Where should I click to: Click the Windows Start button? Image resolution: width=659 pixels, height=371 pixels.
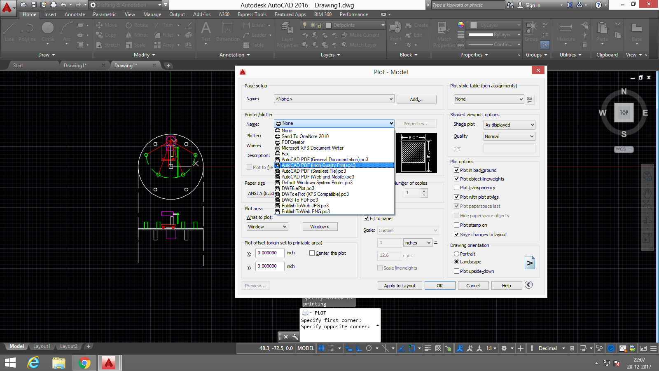[x=10, y=363]
